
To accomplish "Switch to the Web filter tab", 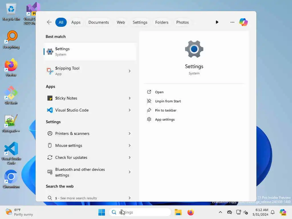I will tap(121, 22).
